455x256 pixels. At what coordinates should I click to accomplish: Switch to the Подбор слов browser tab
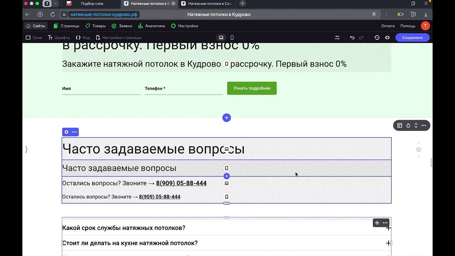(x=92, y=4)
